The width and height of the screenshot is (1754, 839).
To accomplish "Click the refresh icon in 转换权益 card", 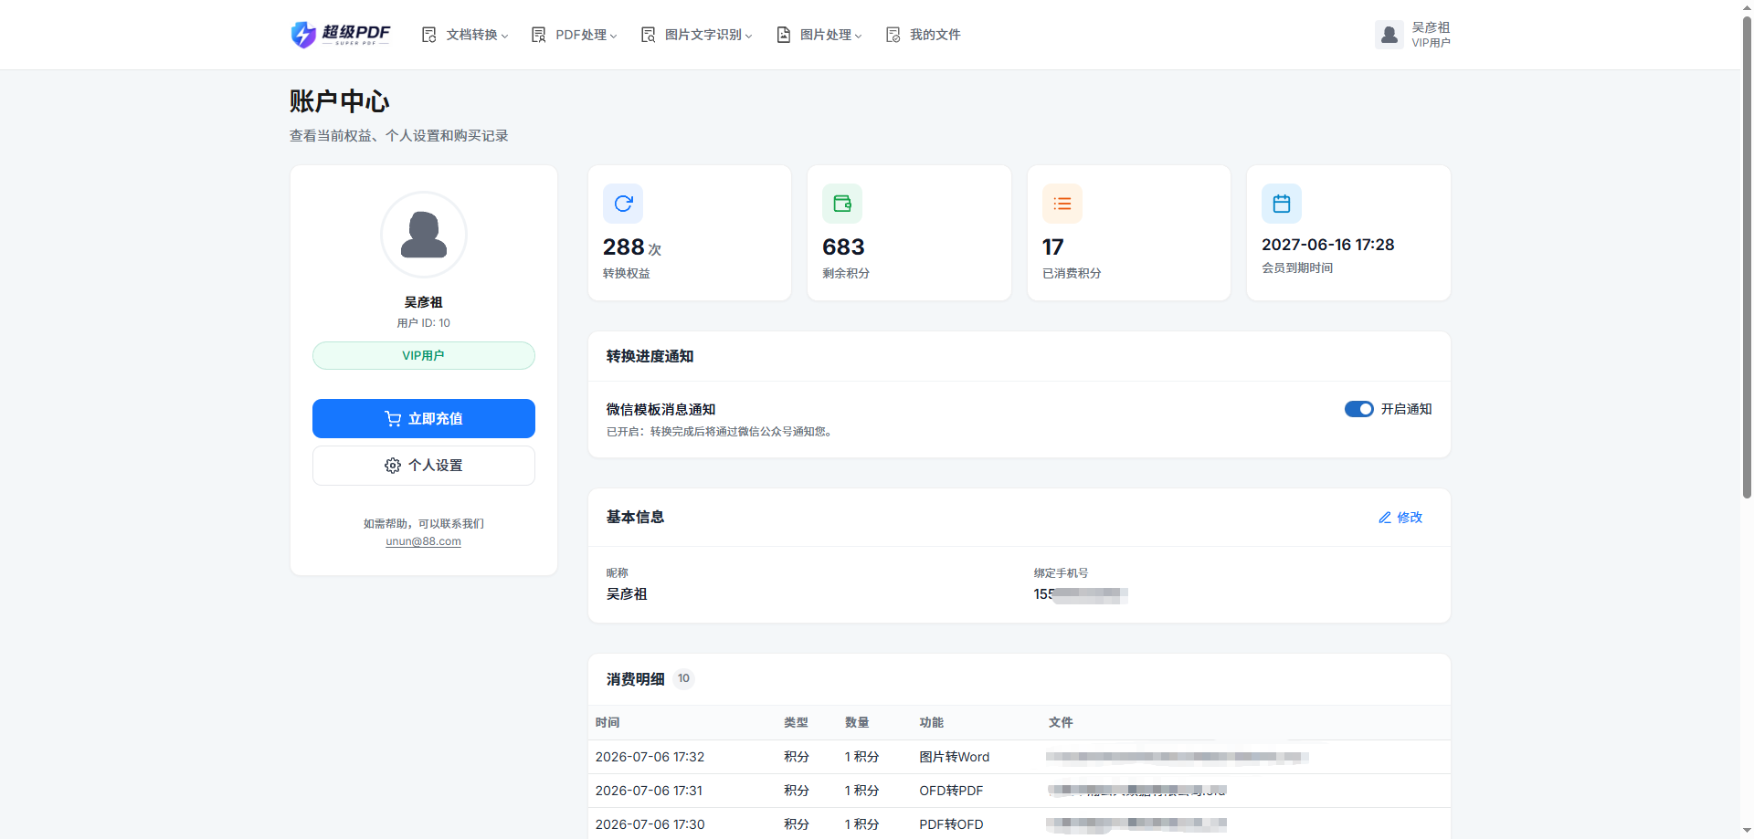I will [623, 204].
